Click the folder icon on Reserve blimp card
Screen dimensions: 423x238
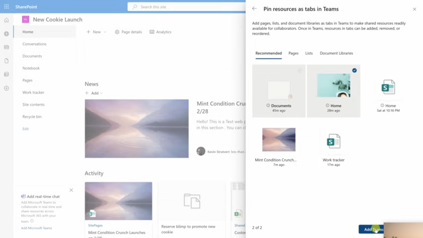coord(192,201)
